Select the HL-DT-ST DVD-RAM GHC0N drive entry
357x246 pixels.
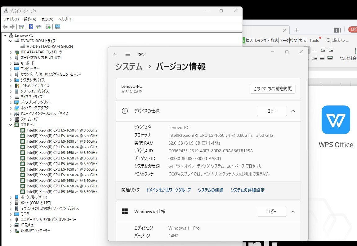click(x=49, y=46)
